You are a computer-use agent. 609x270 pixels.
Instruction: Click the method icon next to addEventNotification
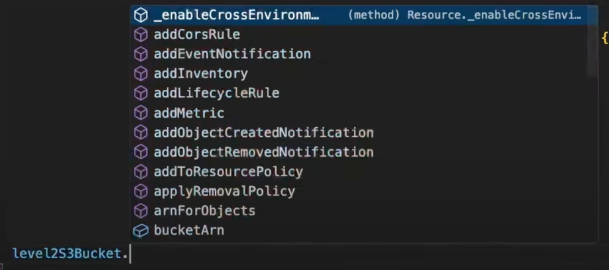tap(140, 54)
